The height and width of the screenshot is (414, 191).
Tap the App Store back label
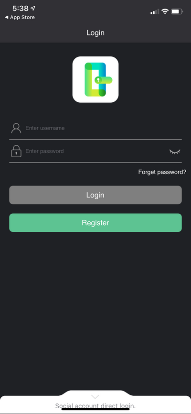tap(22, 17)
